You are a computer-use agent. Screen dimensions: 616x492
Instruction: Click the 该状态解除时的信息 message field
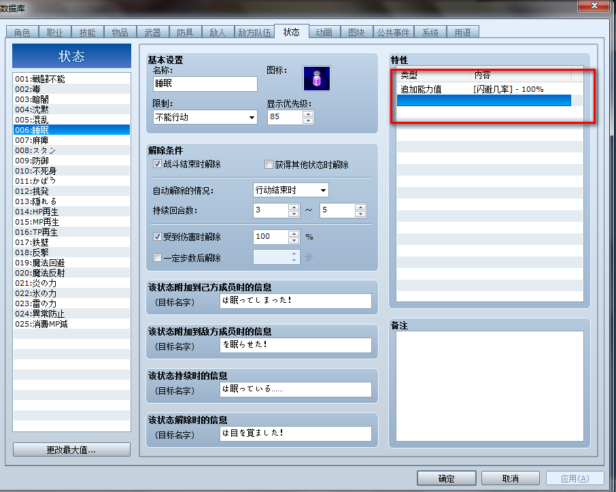[296, 433]
